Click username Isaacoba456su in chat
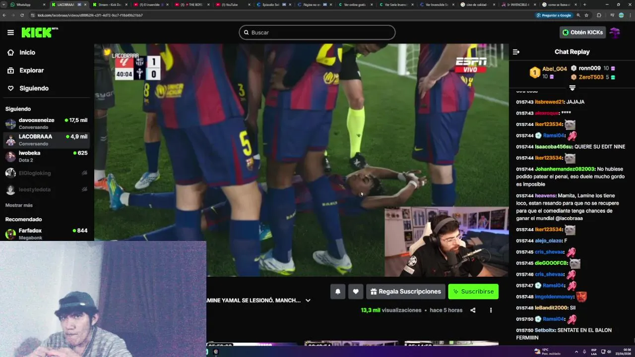This screenshot has height=357, width=635. pos(554,147)
